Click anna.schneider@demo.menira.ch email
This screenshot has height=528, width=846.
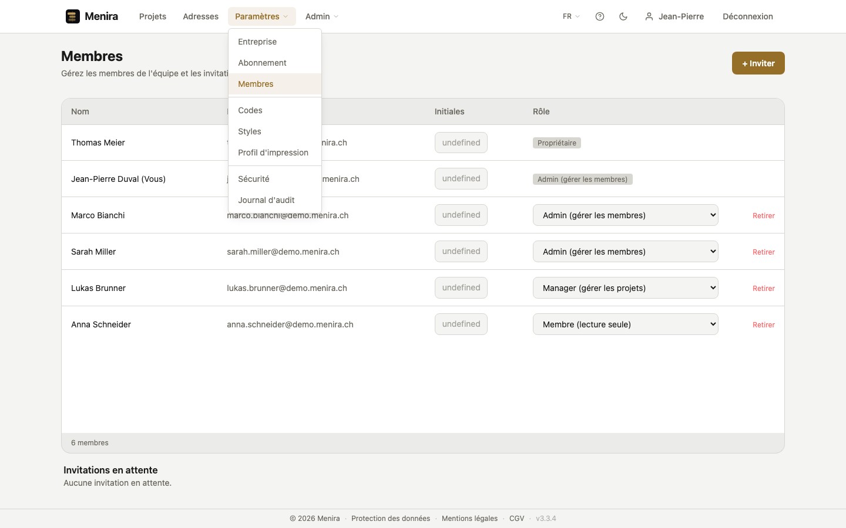pos(290,324)
